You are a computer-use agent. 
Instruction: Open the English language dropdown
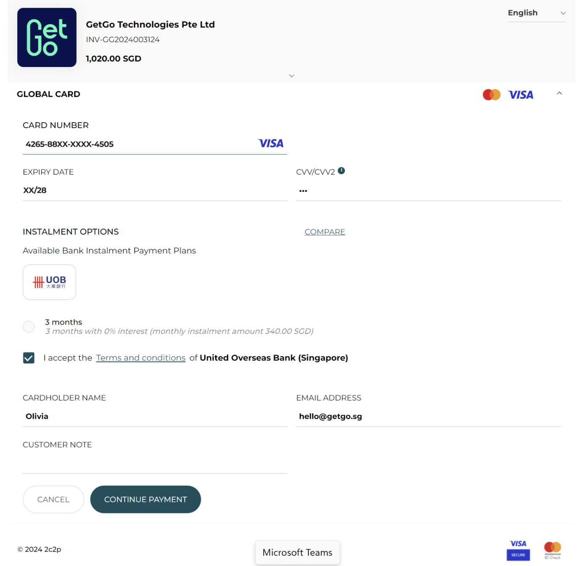click(536, 13)
